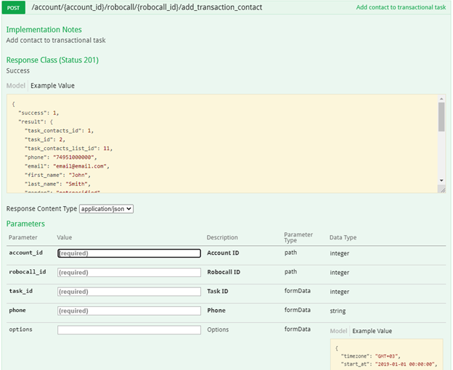The image size is (453, 370).
Task: Click the task_id required input
Action: click(x=129, y=292)
